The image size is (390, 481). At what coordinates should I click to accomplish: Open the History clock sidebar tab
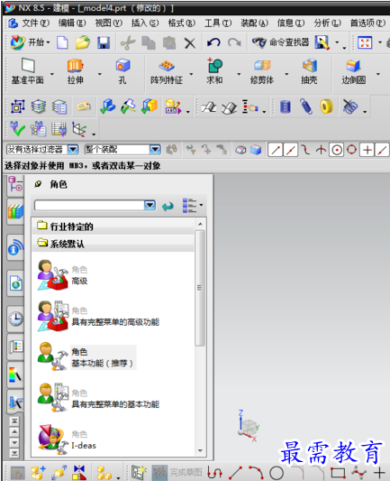coord(15,319)
